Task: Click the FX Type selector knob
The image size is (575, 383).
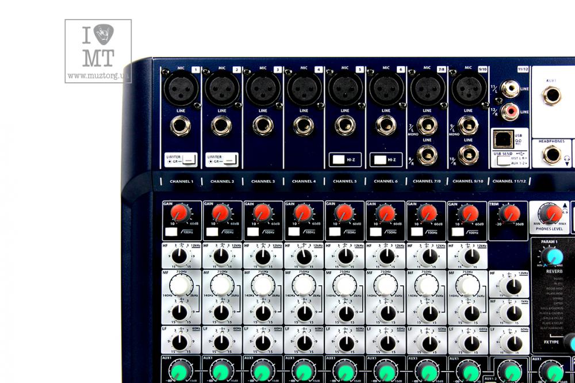Action: click(x=570, y=343)
